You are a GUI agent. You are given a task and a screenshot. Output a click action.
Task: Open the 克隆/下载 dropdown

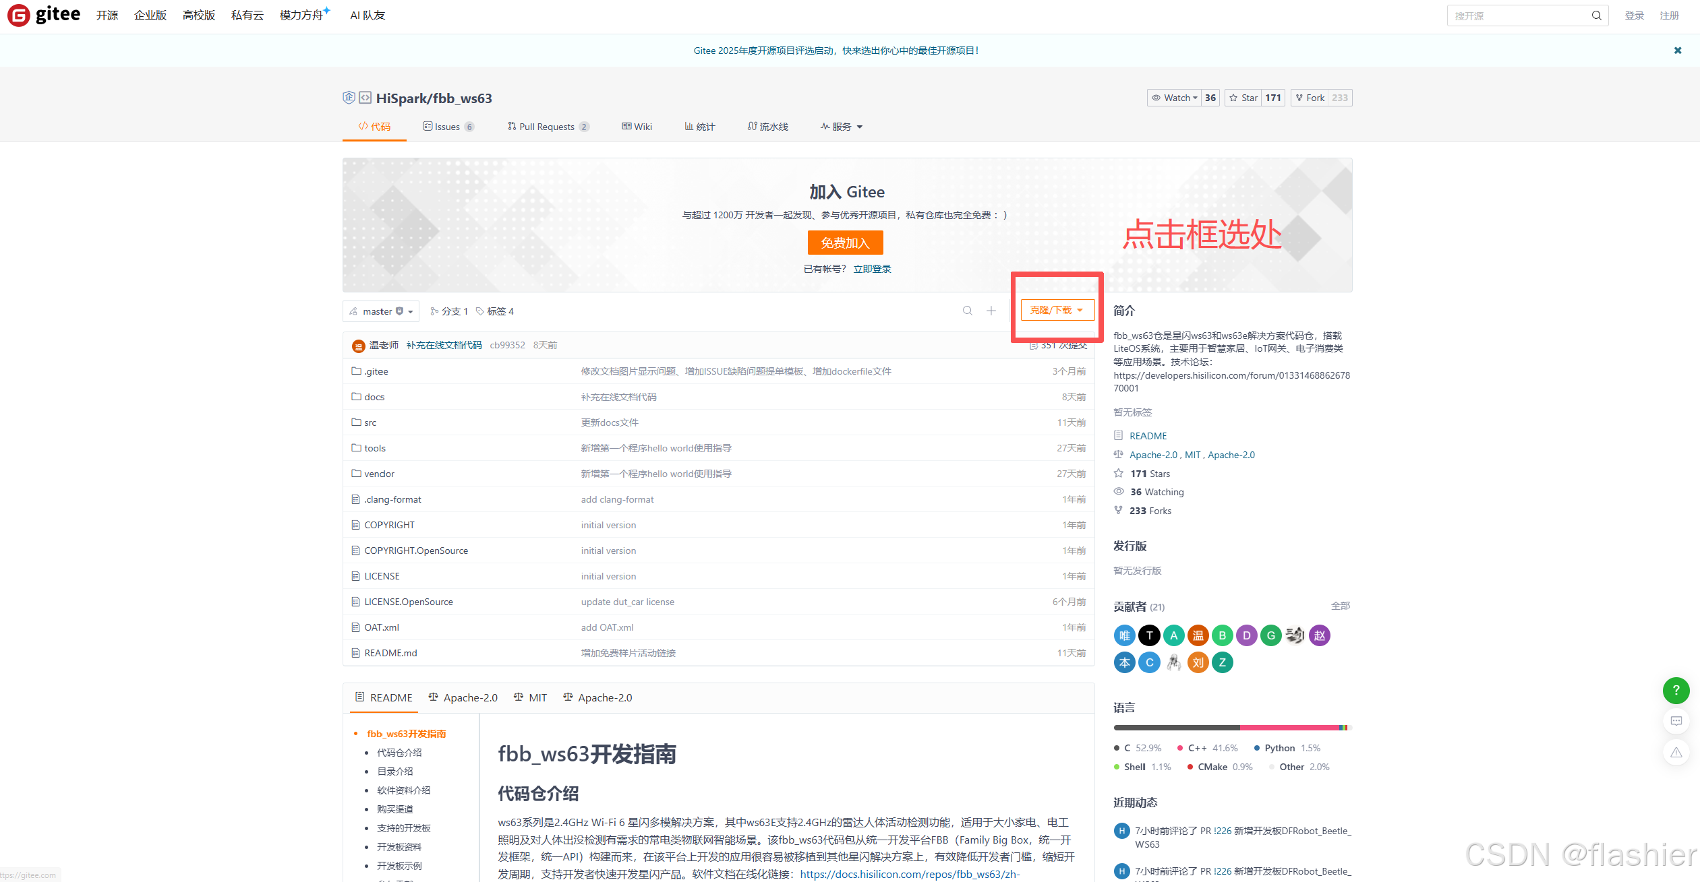(x=1057, y=310)
